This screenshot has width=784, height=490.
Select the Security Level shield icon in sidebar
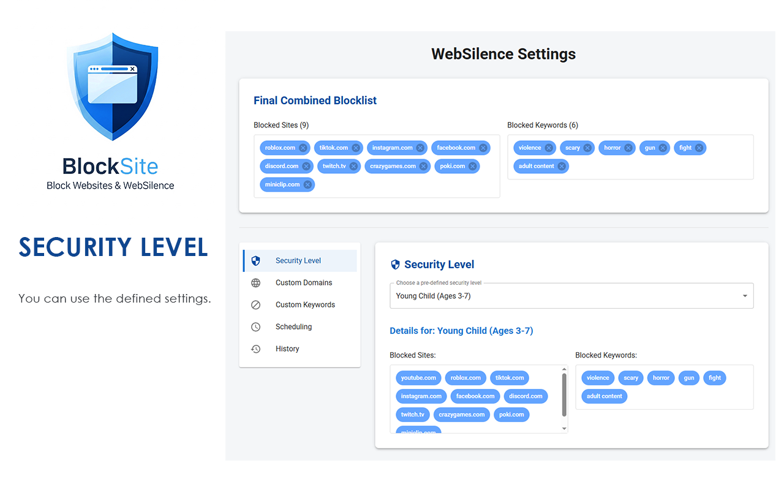255,260
